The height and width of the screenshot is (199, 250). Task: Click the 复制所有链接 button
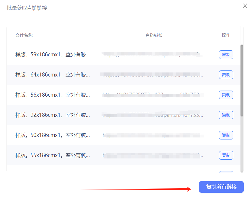point(221,187)
